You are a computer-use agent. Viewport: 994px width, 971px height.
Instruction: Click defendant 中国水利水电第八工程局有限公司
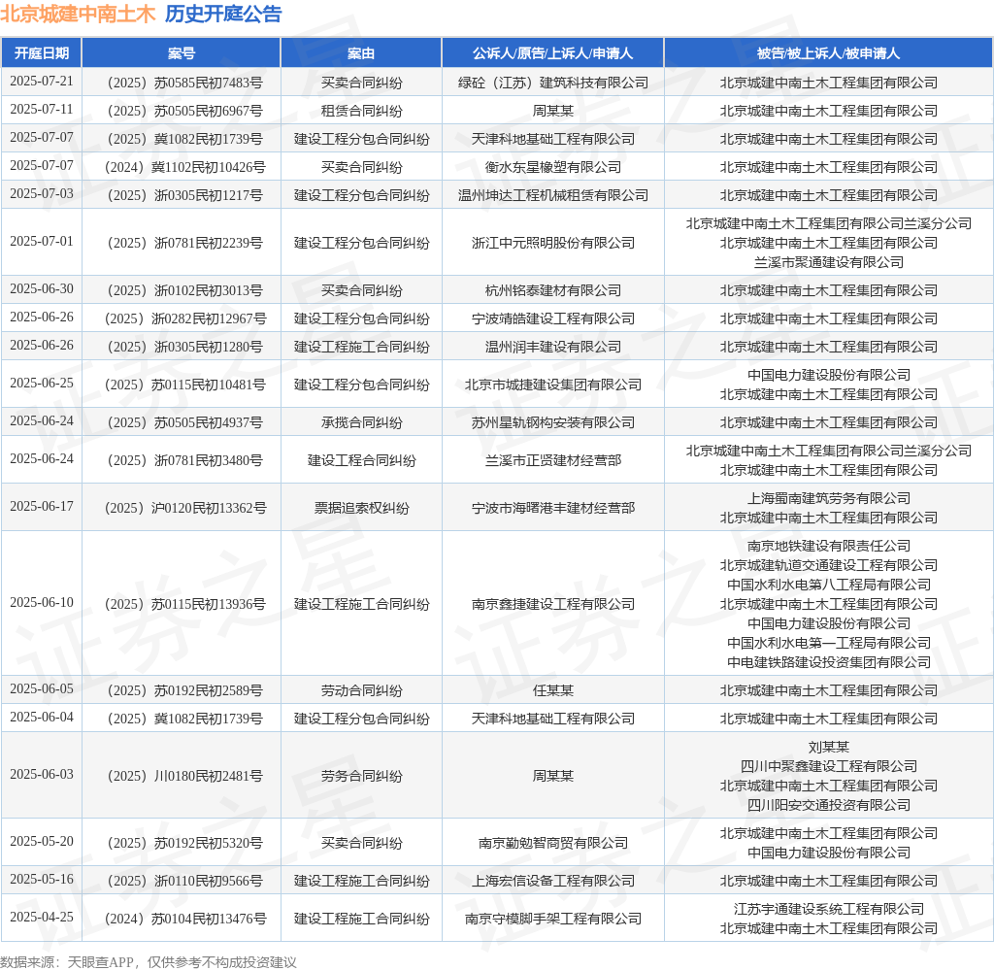point(829,585)
